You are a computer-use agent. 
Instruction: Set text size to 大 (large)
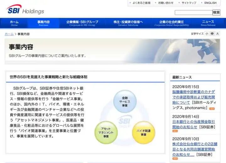point(217,34)
